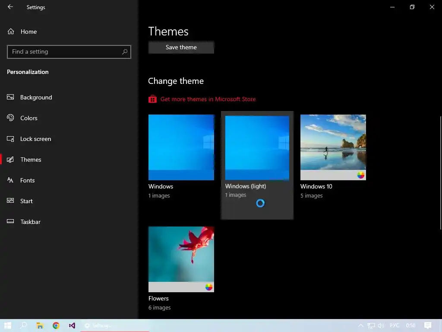This screenshot has width=442, height=332.
Task: Click the volume speaker tray icon
Action: coord(381,326)
